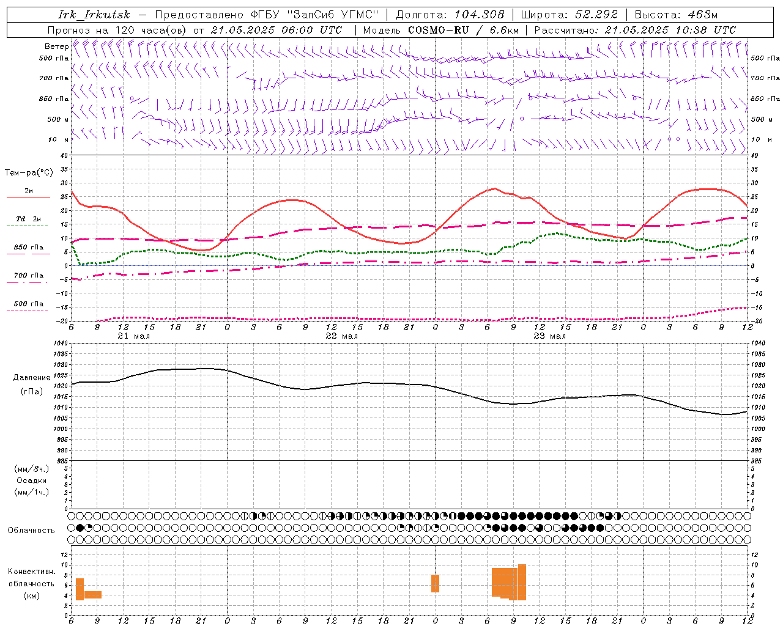Image resolution: width=783 pixels, height=626 pixels.
Task: Click the orange convective bar at 23 мая midnight
Action: 435,583
